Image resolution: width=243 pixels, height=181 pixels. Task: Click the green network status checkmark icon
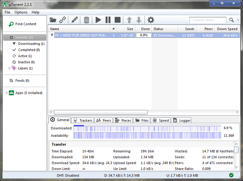231,175
